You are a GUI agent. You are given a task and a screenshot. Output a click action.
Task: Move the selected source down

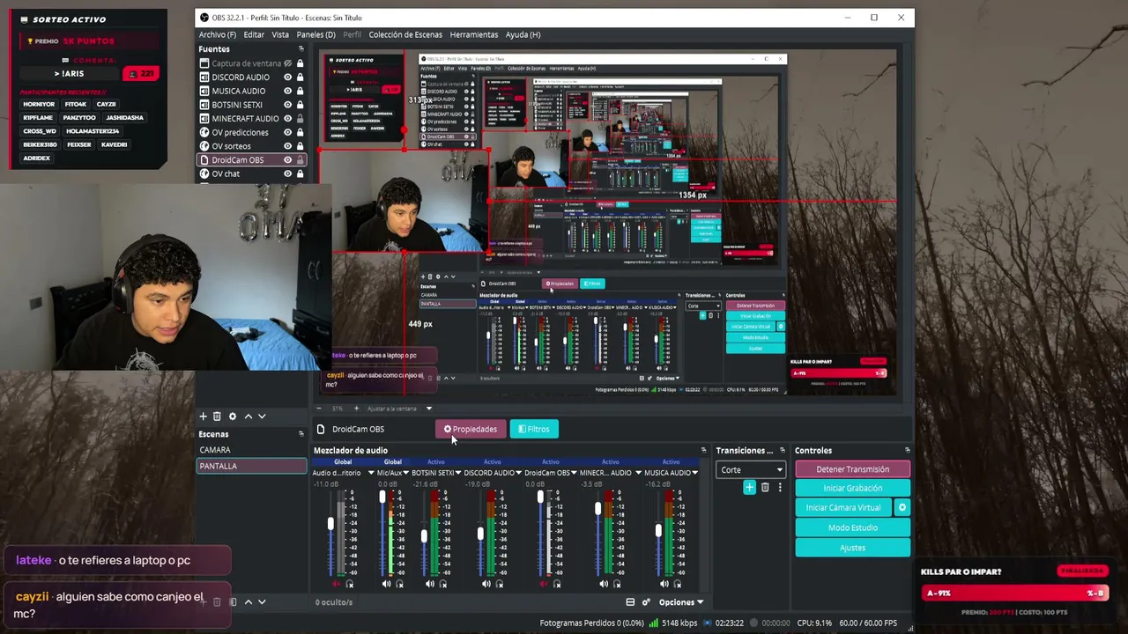click(x=262, y=417)
